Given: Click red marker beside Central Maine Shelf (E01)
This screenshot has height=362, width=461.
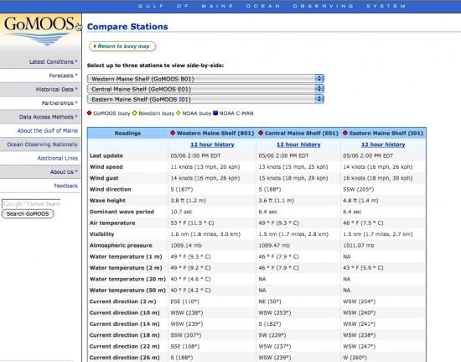Looking at the screenshot, I should pyautogui.click(x=261, y=133).
